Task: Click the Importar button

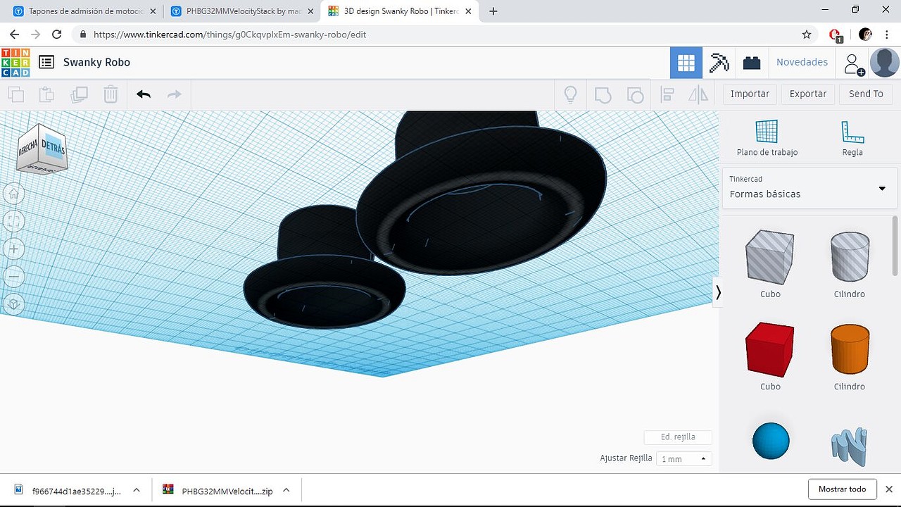Action: tap(750, 94)
